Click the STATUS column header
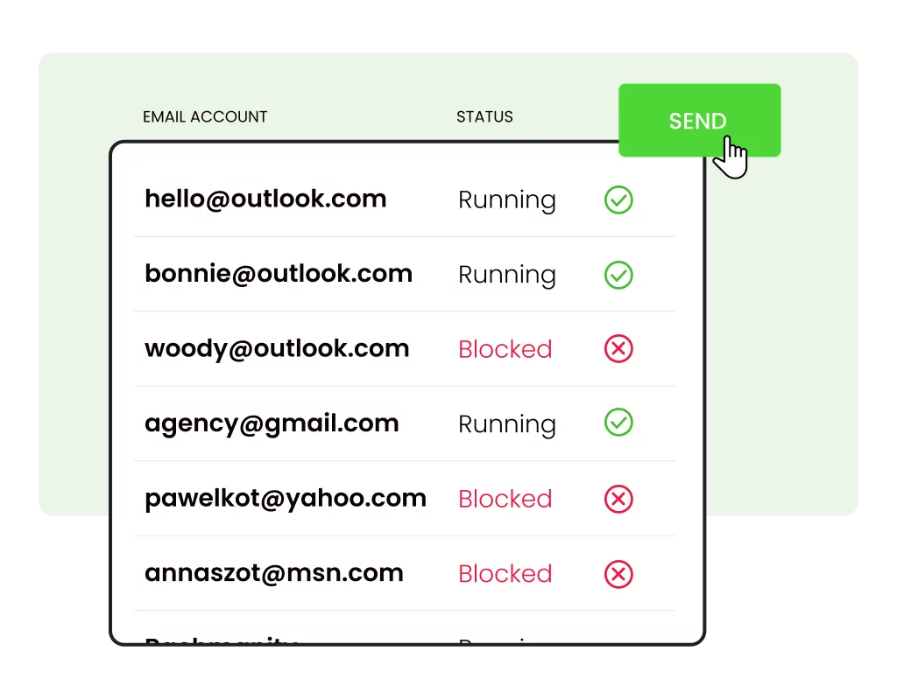This screenshot has width=897, height=700. click(484, 116)
